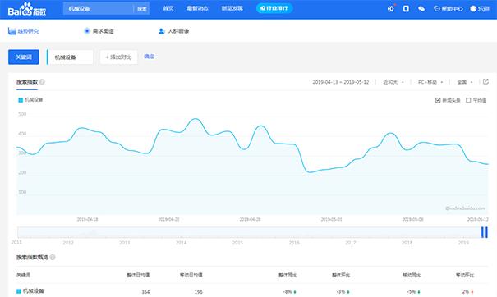This screenshot has height=297, width=497.
Task: Click the 2019-05-01 x-axis label
Action: pos(332,219)
